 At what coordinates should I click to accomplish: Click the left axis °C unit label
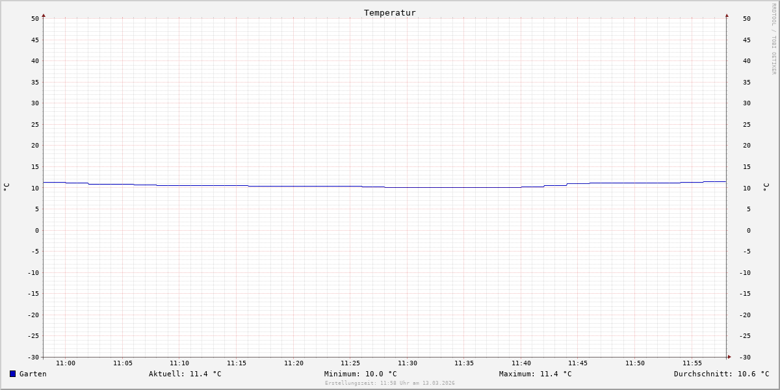(6, 187)
